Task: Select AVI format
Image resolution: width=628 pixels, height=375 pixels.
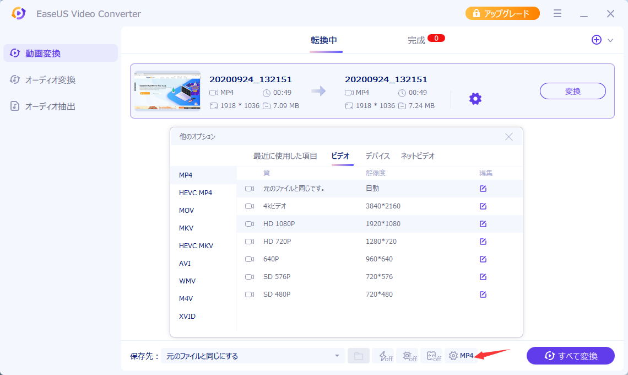Action: tap(203, 264)
